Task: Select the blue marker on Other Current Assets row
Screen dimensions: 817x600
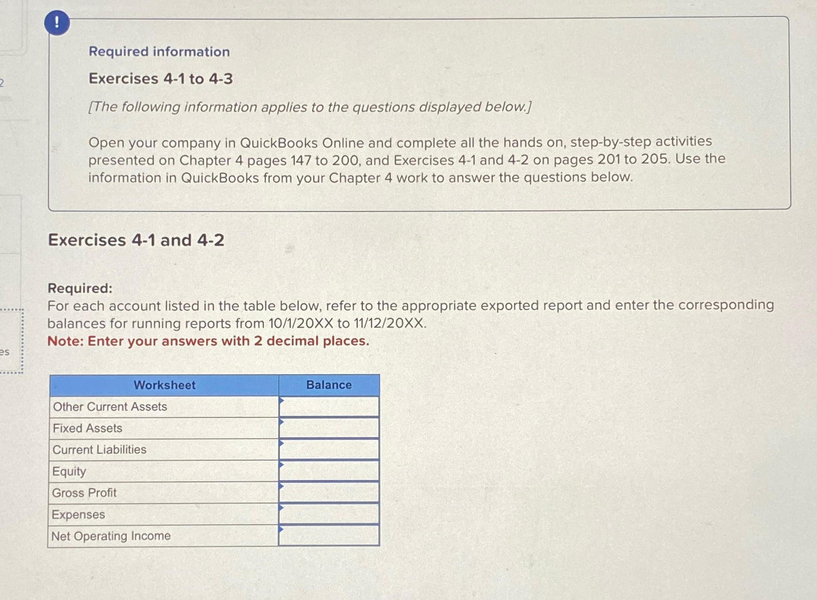Action: 281,400
